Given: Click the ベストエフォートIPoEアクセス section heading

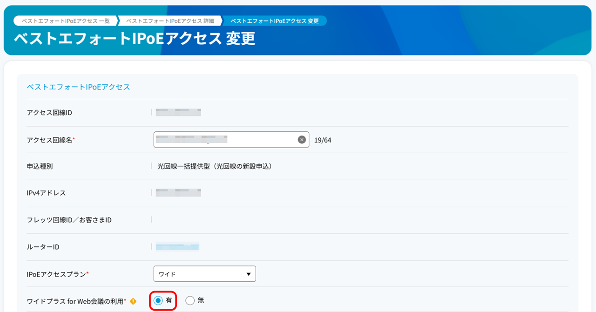Looking at the screenshot, I should click(78, 87).
